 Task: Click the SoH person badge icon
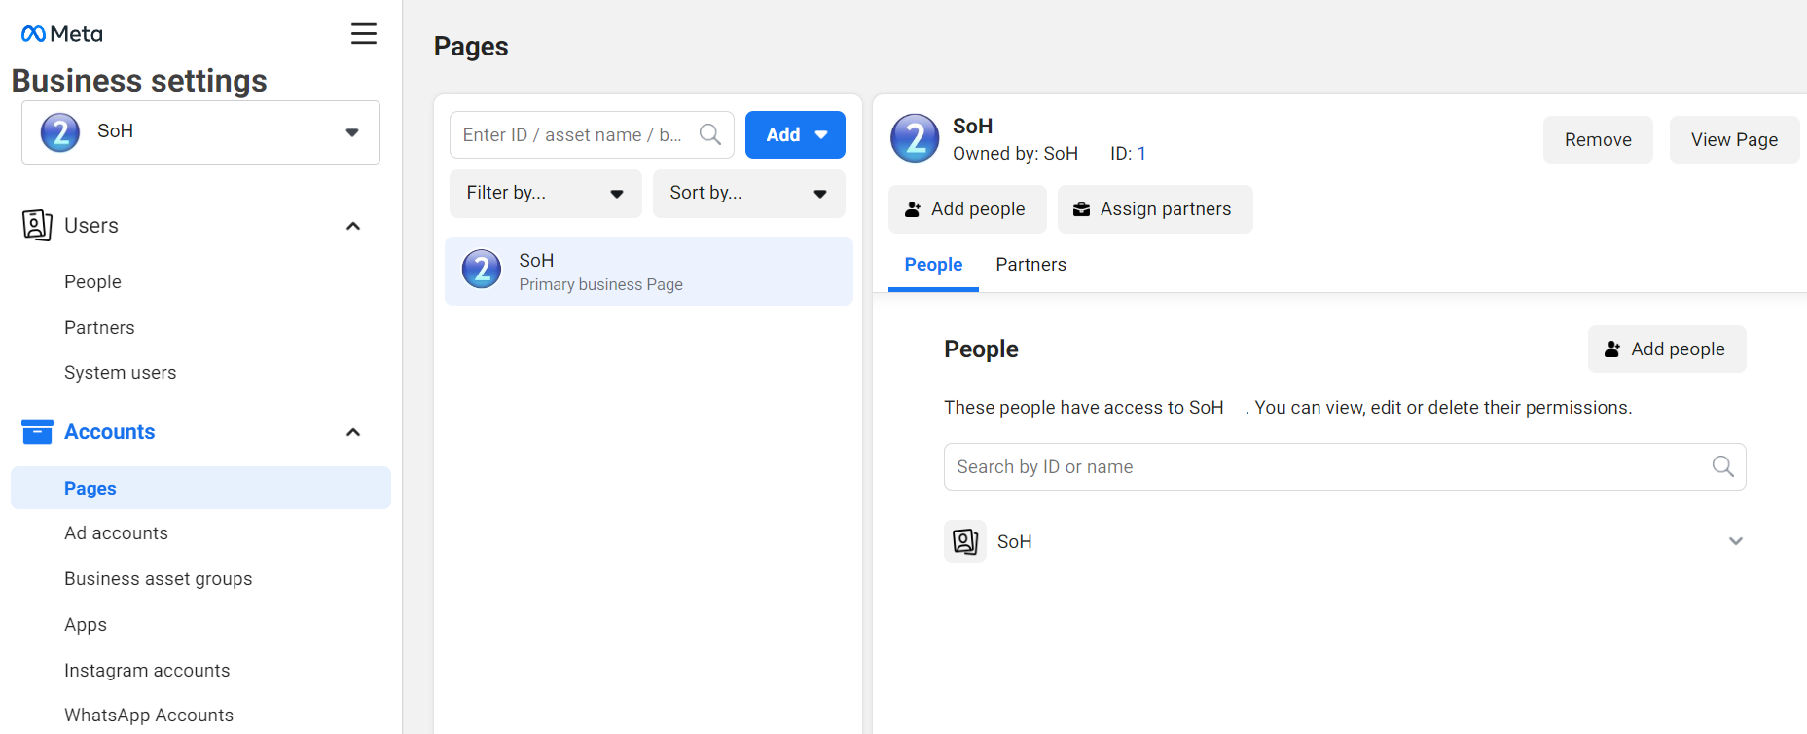(965, 541)
